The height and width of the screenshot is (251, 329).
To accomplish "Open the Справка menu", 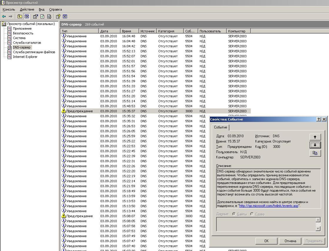I will coord(55,9).
